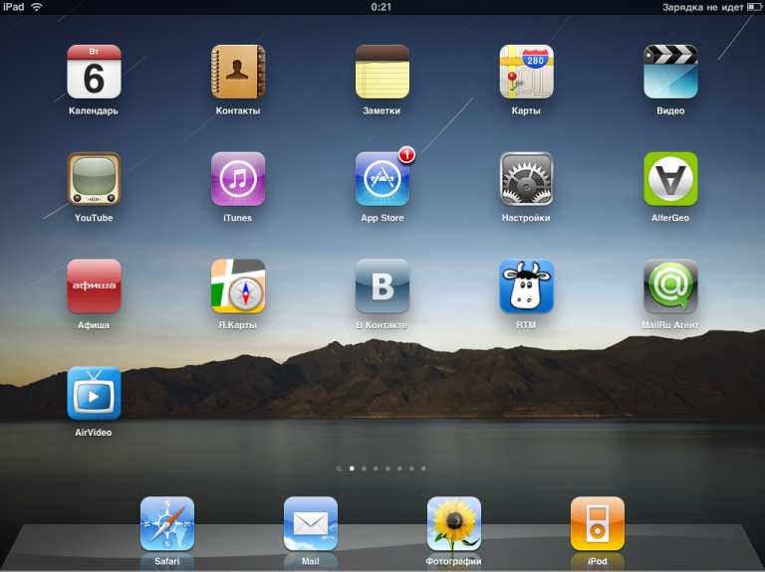Launch the AirVideo app
This screenshot has height=572, width=765.
pos(94,394)
